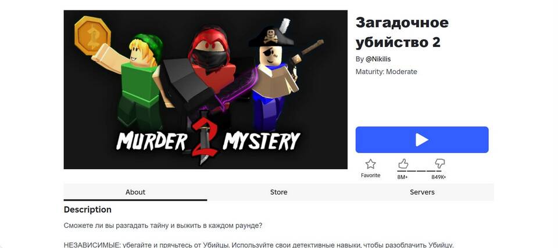The height and width of the screenshot is (248, 558).
Task: Click the like/dislike ratio bar
Action: [420, 171]
